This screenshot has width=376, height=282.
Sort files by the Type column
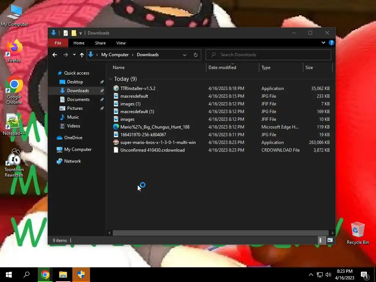tap(266, 68)
